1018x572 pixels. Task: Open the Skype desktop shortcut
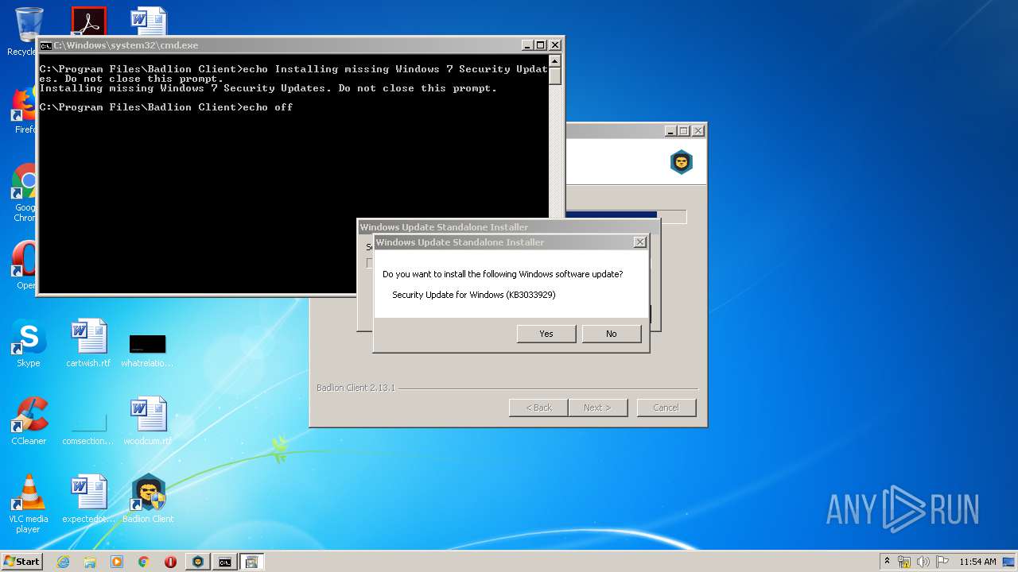click(x=29, y=343)
